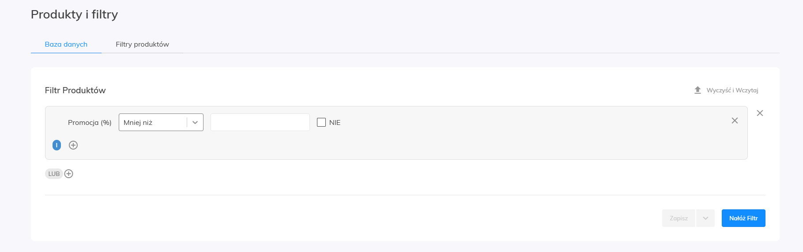Click the Promocja (%) field label
Viewport: 803px width, 252px height.
pyautogui.click(x=90, y=123)
